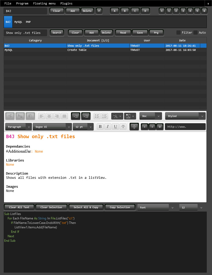This screenshot has height=275, width=212.
Task: Select the Create Table row in the list
Action: pos(79,50)
